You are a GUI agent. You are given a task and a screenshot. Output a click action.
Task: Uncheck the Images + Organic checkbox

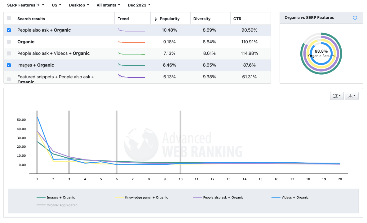[x=9, y=65]
